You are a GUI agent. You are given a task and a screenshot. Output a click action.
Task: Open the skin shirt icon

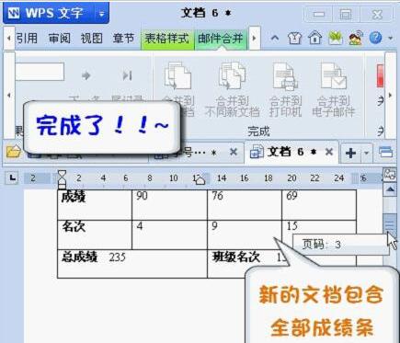294,39
